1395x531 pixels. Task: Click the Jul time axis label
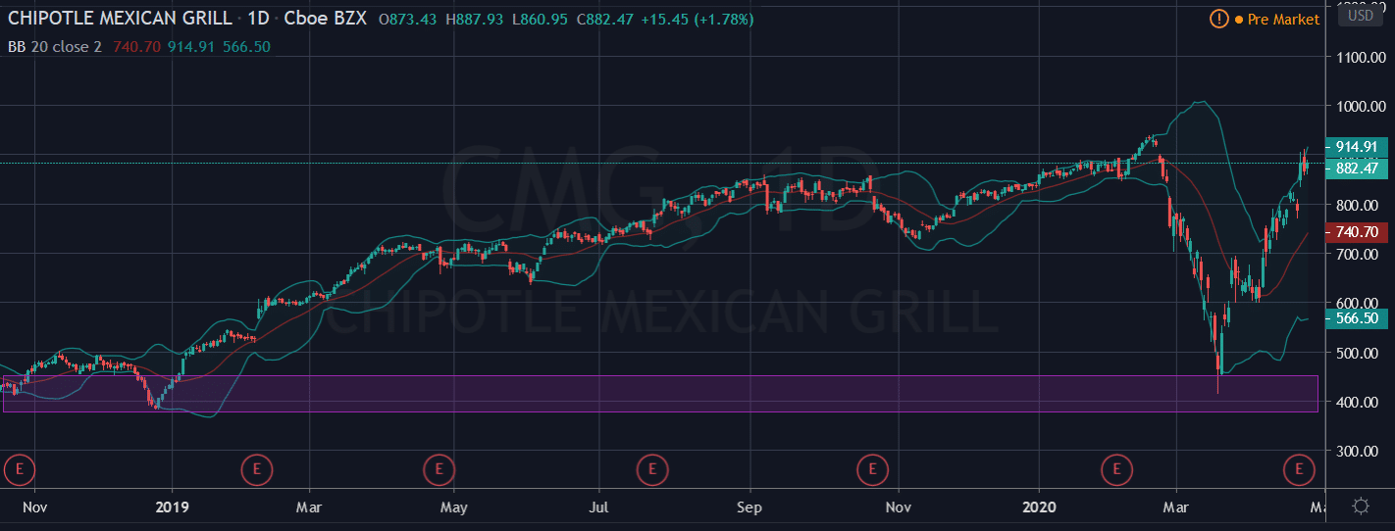(x=599, y=507)
